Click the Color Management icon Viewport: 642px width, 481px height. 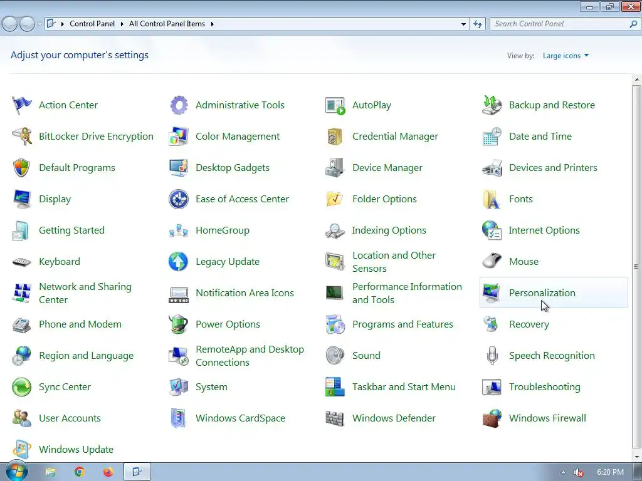point(179,136)
